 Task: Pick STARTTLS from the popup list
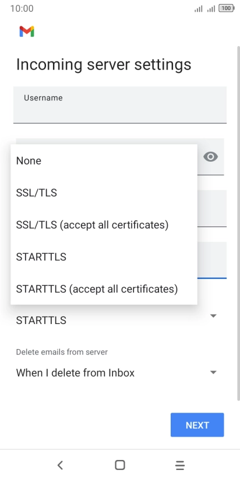(104, 257)
